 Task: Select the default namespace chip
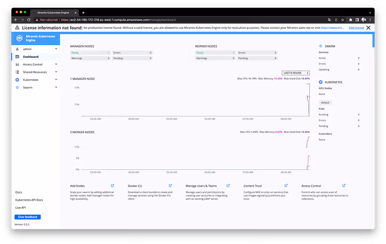click(x=325, y=103)
